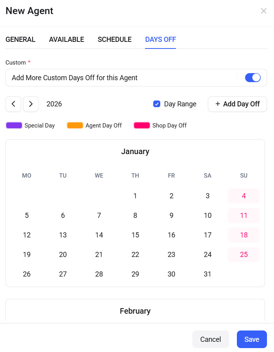The height and width of the screenshot is (352, 274).
Task: Click the pink Shop Day Off swatch
Action: click(x=142, y=126)
